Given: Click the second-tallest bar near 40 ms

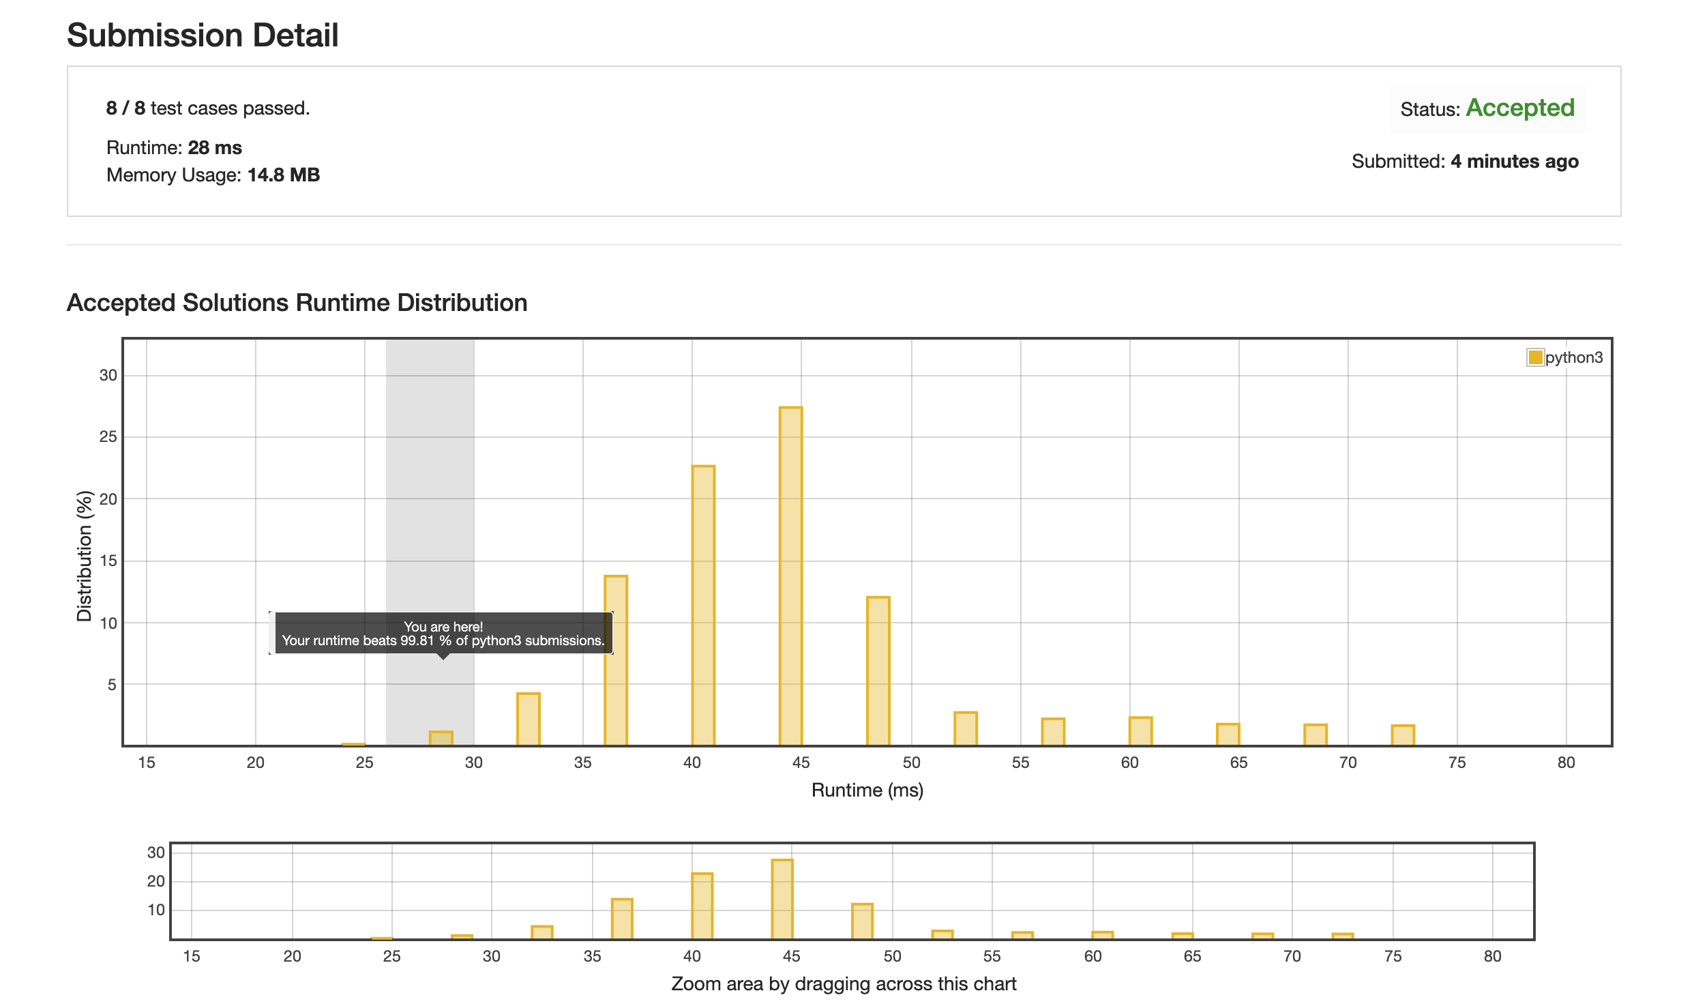Looking at the screenshot, I should tap(703, 605).
